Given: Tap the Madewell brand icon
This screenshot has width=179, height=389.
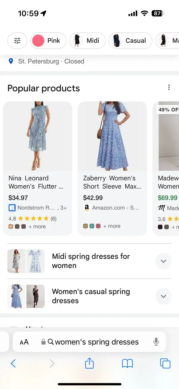Looking at the screenshot, I should coord(161,208).
